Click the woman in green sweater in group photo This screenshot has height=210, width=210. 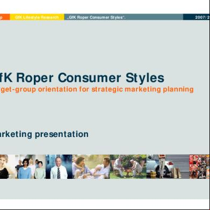[x=40, y=170]
